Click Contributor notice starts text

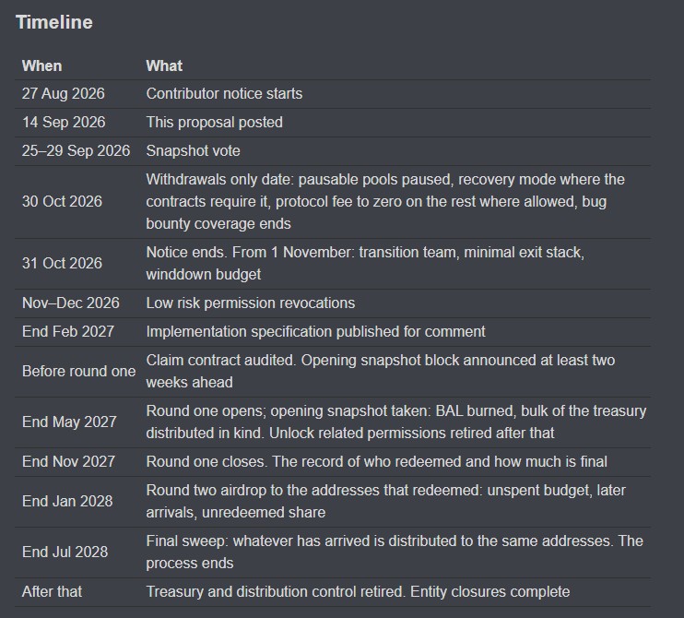point(224,94)
